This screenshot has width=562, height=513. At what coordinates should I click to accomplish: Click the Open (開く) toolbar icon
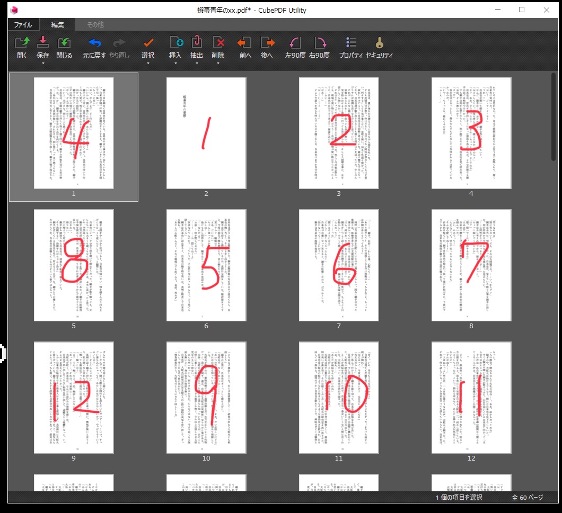(22, 42)
